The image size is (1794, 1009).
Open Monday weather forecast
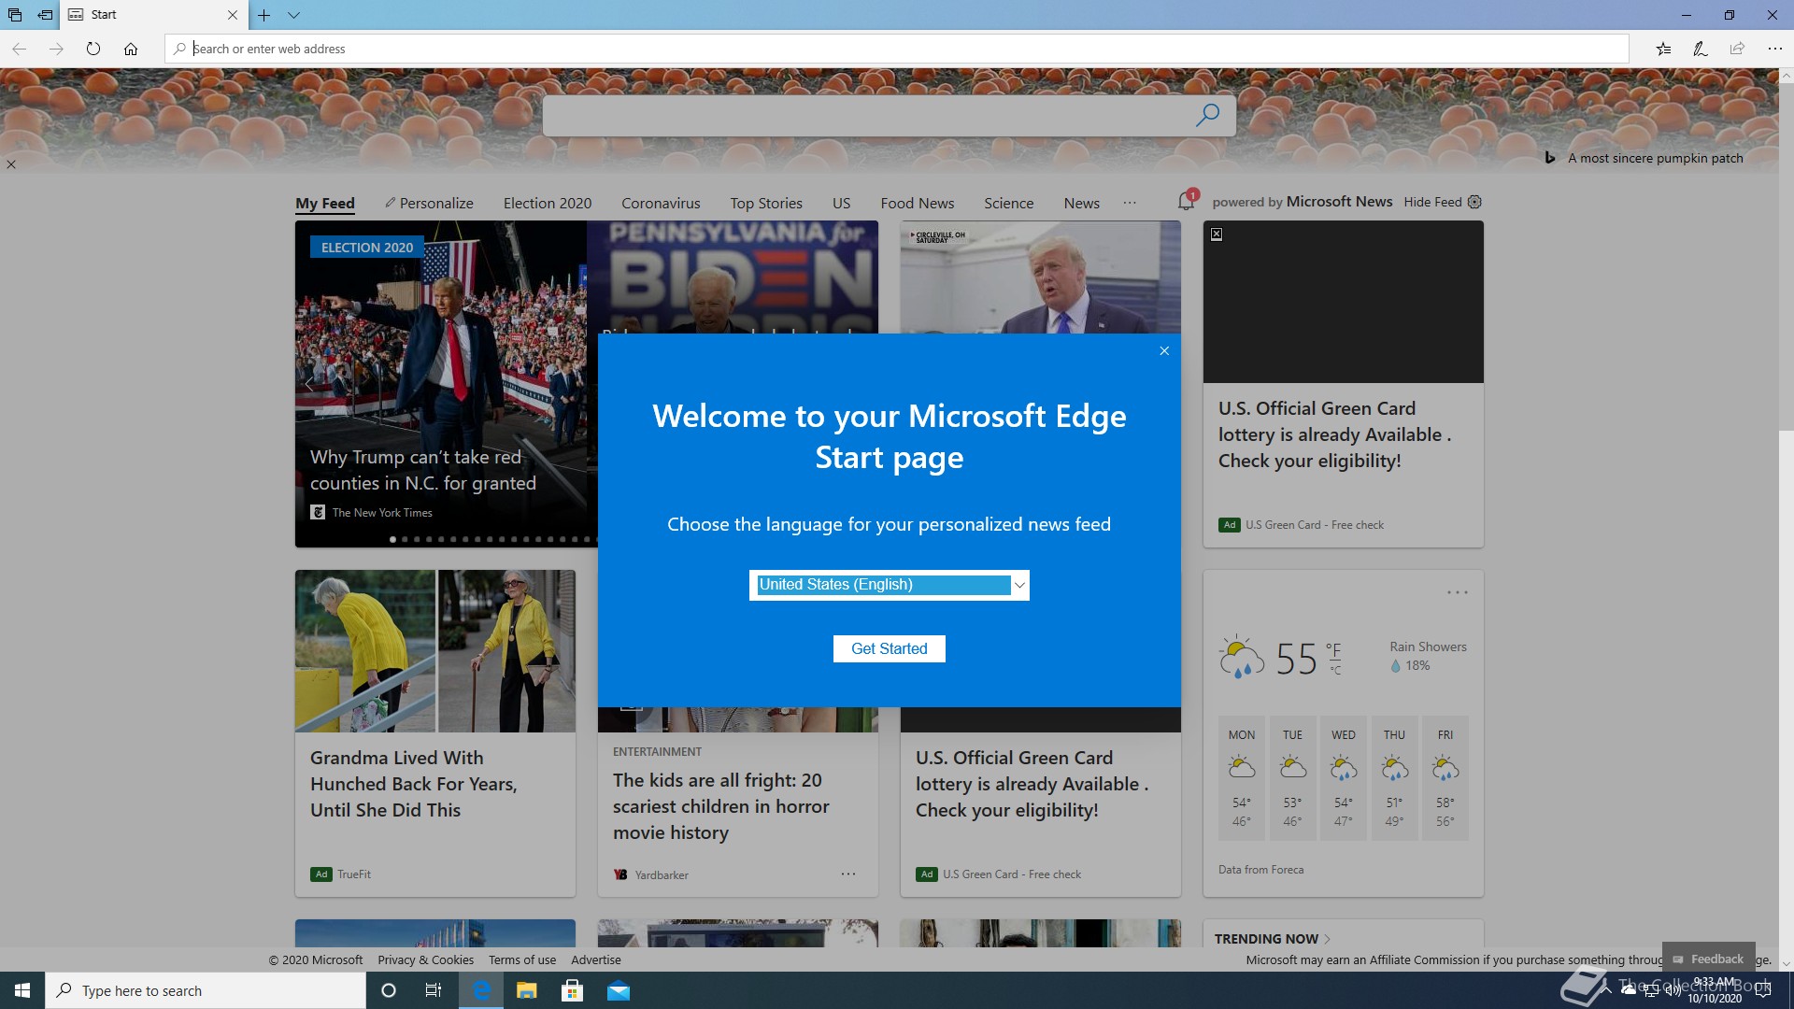click(x=1242, y=778)
